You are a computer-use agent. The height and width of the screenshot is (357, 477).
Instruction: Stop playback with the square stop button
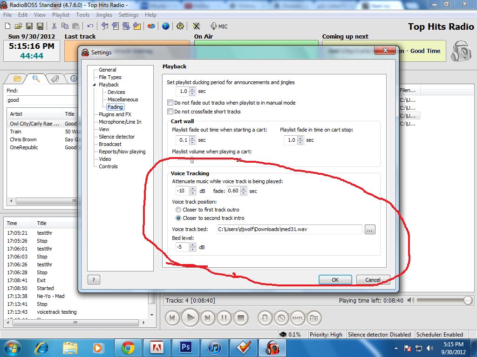(241, 318)
